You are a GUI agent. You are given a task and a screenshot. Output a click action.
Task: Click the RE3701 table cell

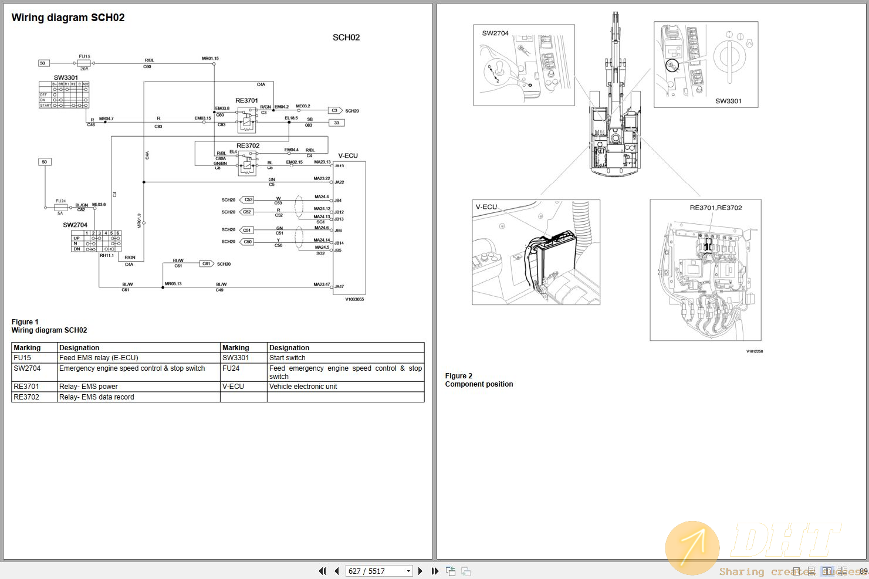click(x=34, y=387)
